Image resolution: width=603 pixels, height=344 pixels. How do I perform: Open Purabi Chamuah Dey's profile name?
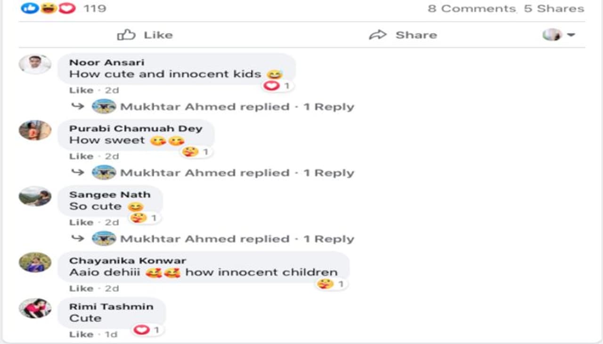(x=136, y=128)
